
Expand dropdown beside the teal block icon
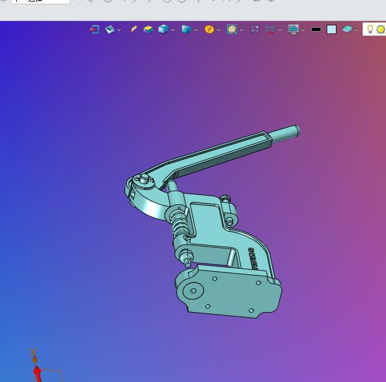point(357,30)
